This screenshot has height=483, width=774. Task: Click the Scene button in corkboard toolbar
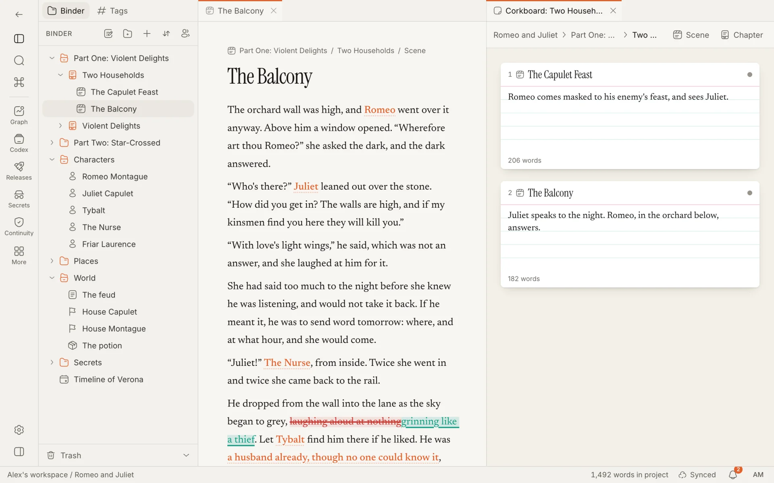[691, 35]
